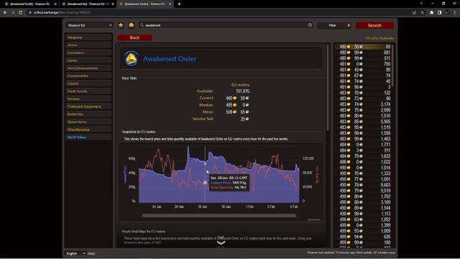The height and width of the screenshot is (259, 460).
Task: Open a new browser tab with plus
Action: (179, 4)
